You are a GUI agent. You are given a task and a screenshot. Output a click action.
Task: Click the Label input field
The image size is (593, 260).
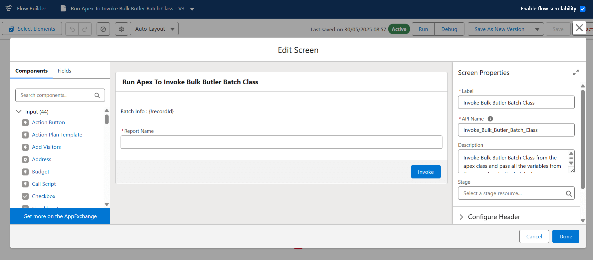tap(516, 102)
